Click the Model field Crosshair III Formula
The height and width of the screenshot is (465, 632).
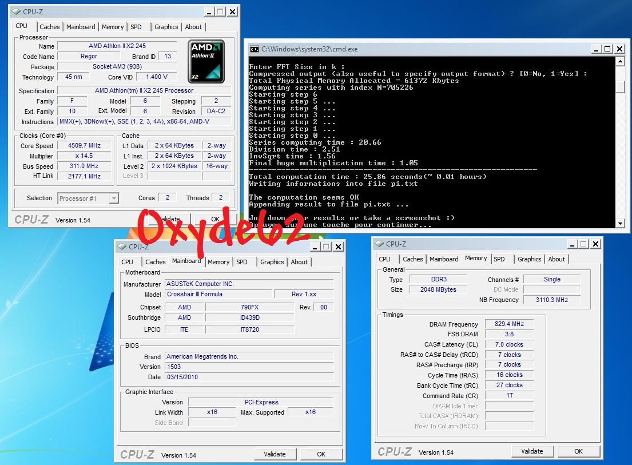[x=218, y=294]
